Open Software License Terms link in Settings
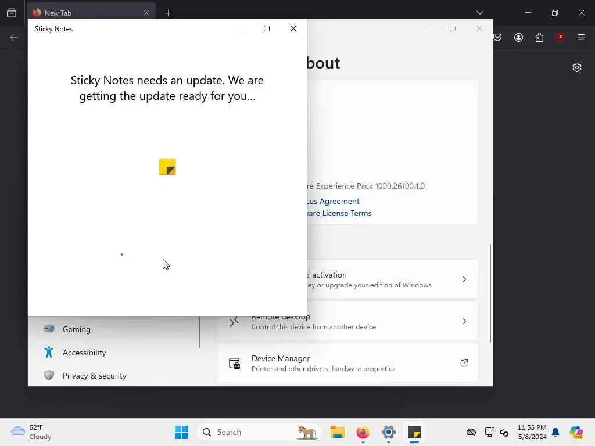The height and width of the screenshot is (446, 595). (x=339, y=213)
